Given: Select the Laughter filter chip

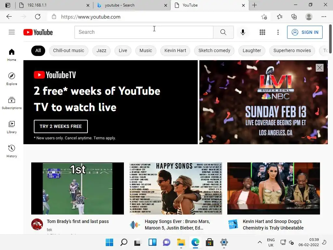Looking at the screenshot, I should click(x=252, y=50).
